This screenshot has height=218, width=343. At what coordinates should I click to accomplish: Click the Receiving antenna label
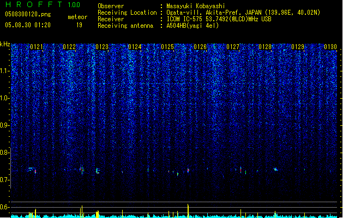tap(125, 26)
